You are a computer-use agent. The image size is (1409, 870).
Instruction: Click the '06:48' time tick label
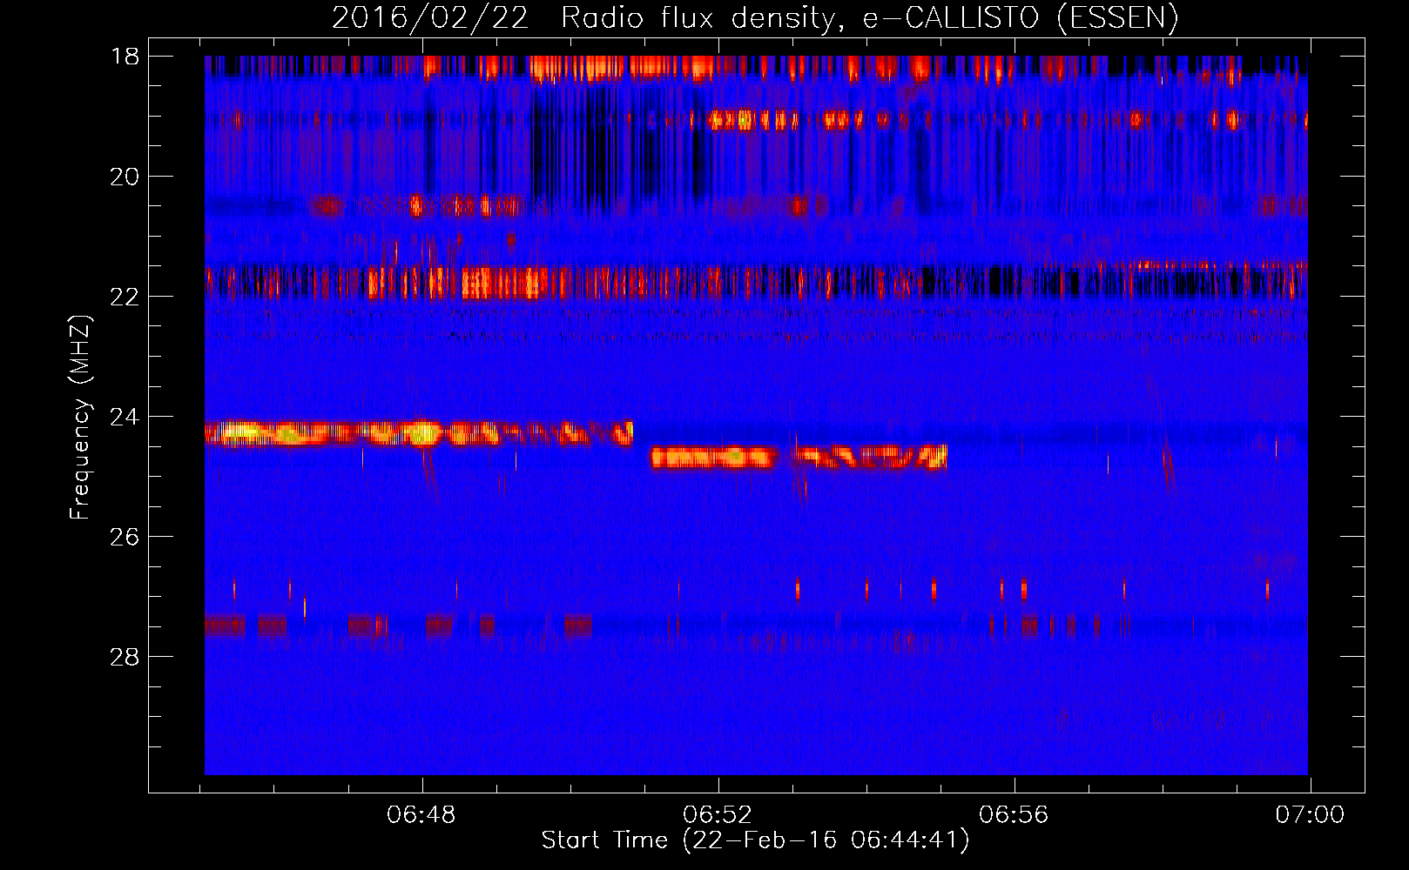[421, 815]
